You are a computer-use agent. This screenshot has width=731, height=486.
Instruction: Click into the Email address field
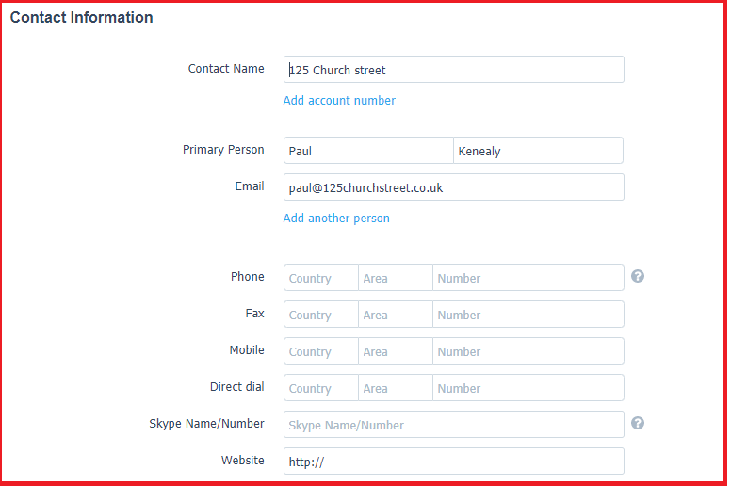click(454, 186)
